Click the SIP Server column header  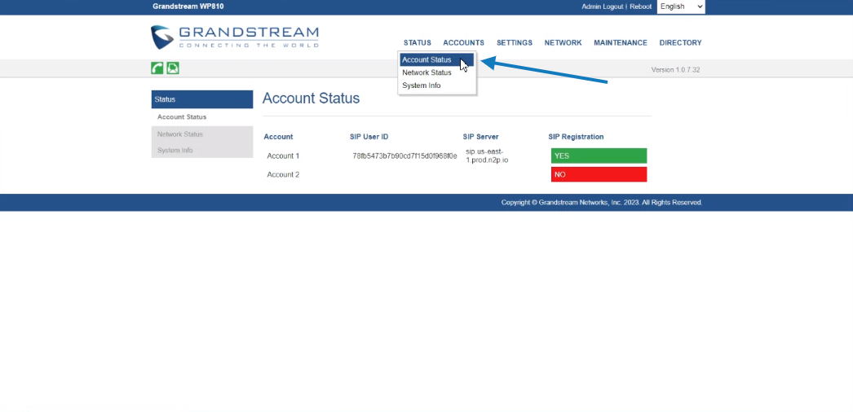pyautogui.click(x=480, y=137)
